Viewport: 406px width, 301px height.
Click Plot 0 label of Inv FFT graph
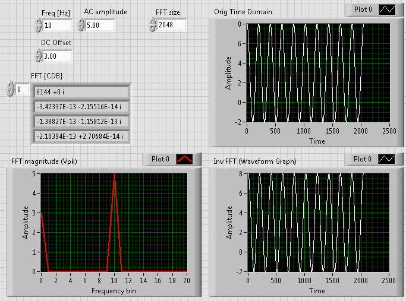tap(363, 159)
